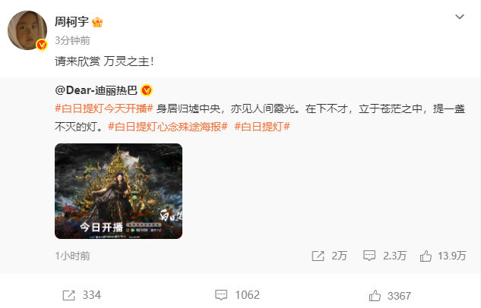Like the post showing 3367 likes
Screen dimensions: 481x308
(x=375, y=296)
